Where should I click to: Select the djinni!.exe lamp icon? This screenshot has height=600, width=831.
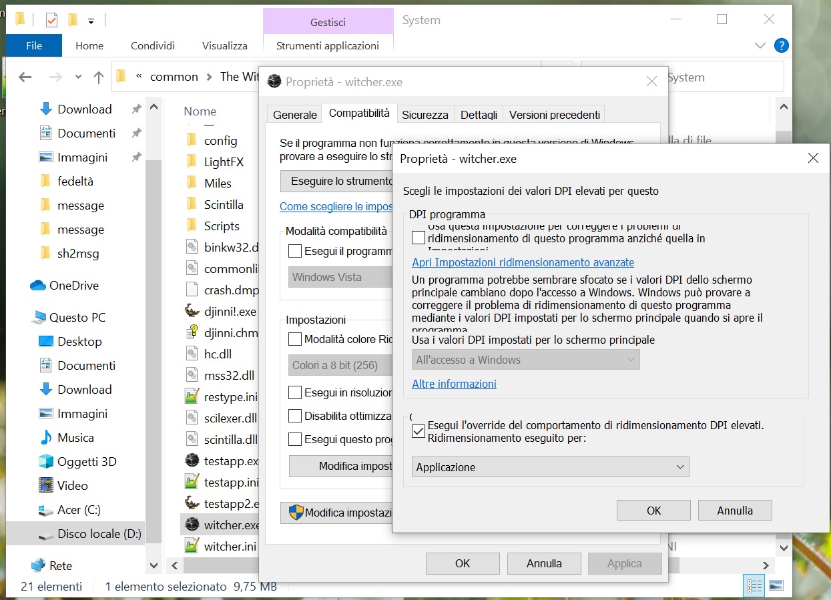pyautogui.click(x=192, y=311)
